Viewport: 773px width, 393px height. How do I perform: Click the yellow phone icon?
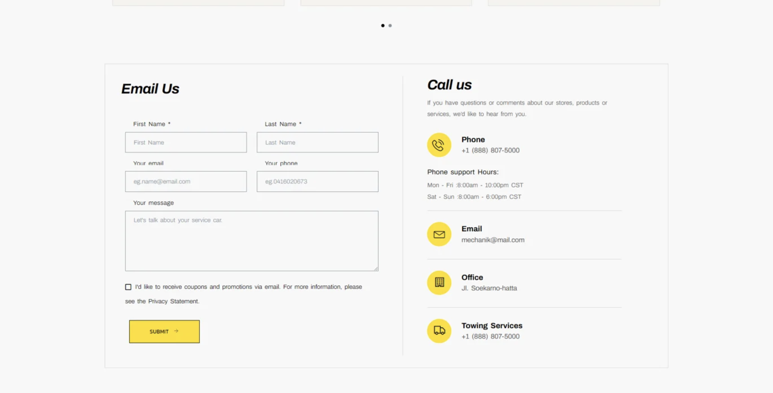tap(439, 145)
